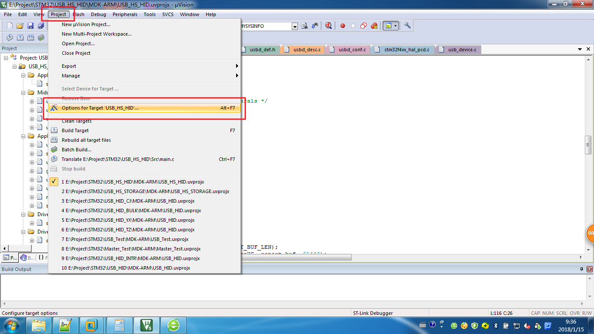Viewport: 594px width, 334px height.
Task: Click the ST-Link Debugger status bar text
Action: 373,313
